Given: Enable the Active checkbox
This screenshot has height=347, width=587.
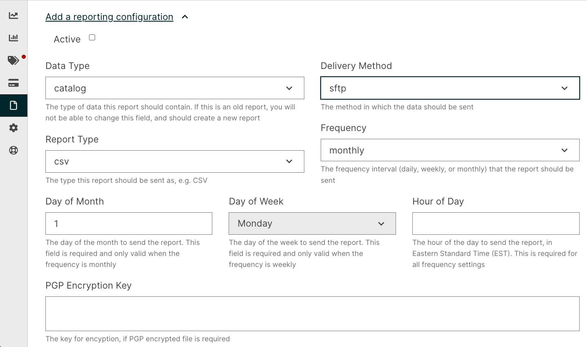Looking at the screenshot, I should click(x=92, y=37).
